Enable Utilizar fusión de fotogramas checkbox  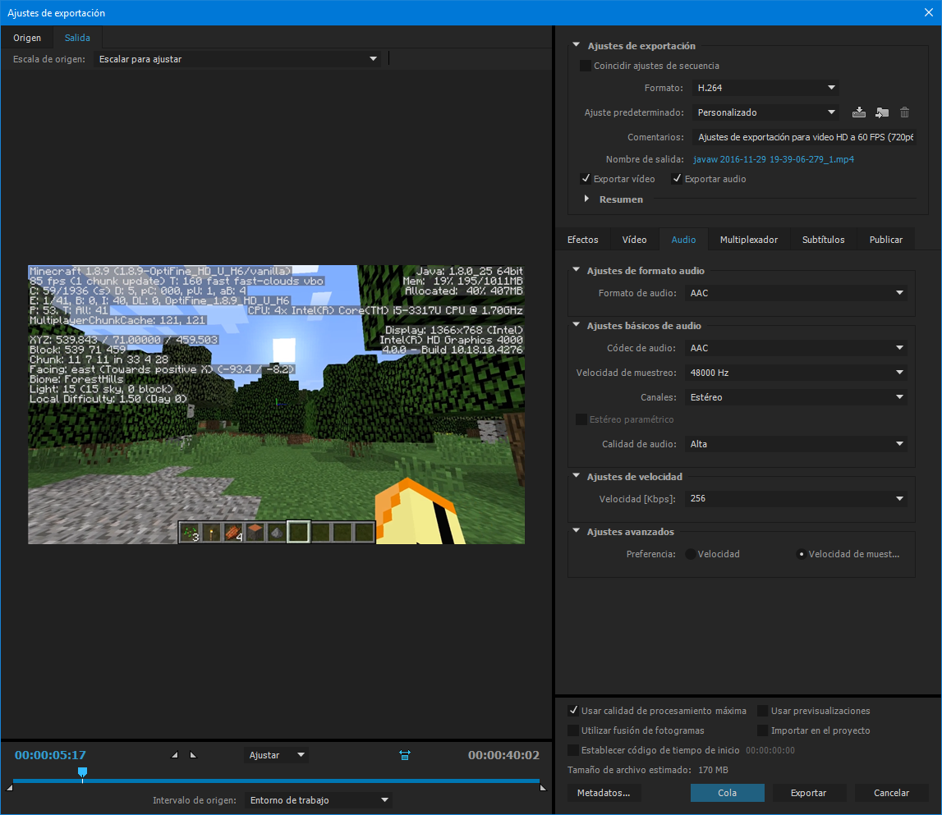[573, 730]
